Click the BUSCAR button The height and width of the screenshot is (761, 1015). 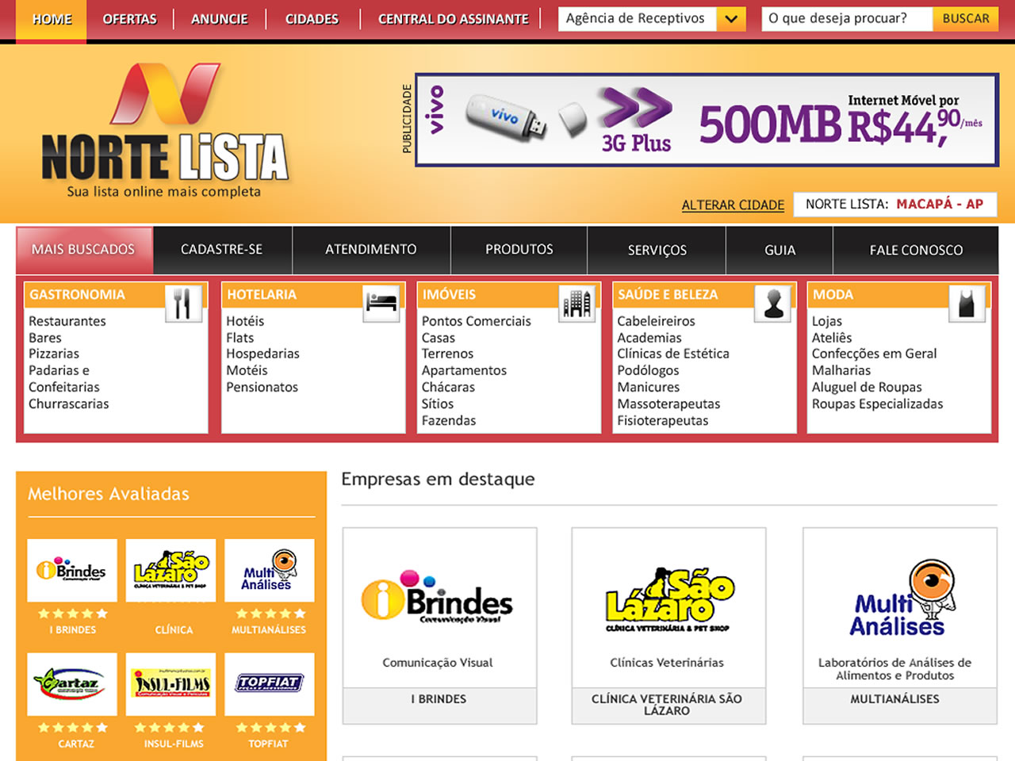click(x=966, y=18)
